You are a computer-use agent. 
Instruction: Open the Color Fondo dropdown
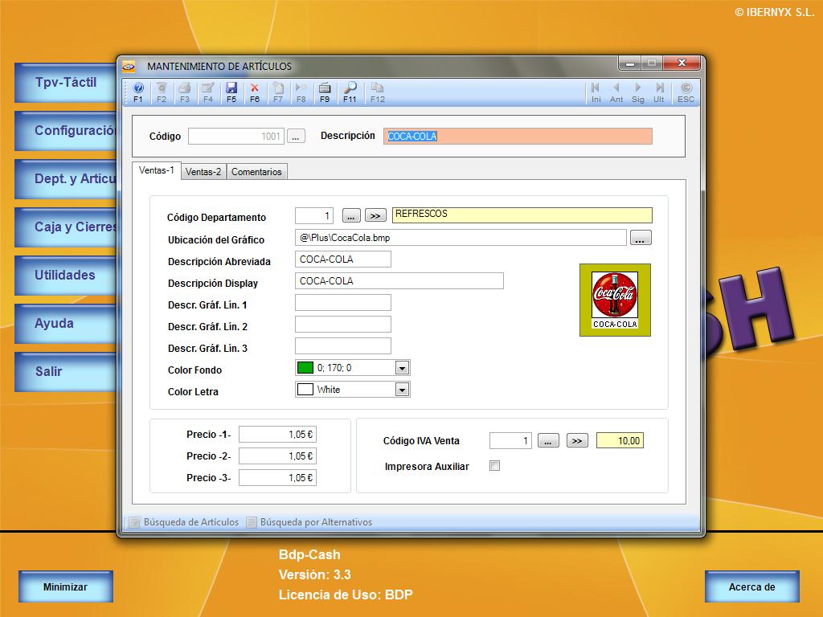click(x=402, y=368)
